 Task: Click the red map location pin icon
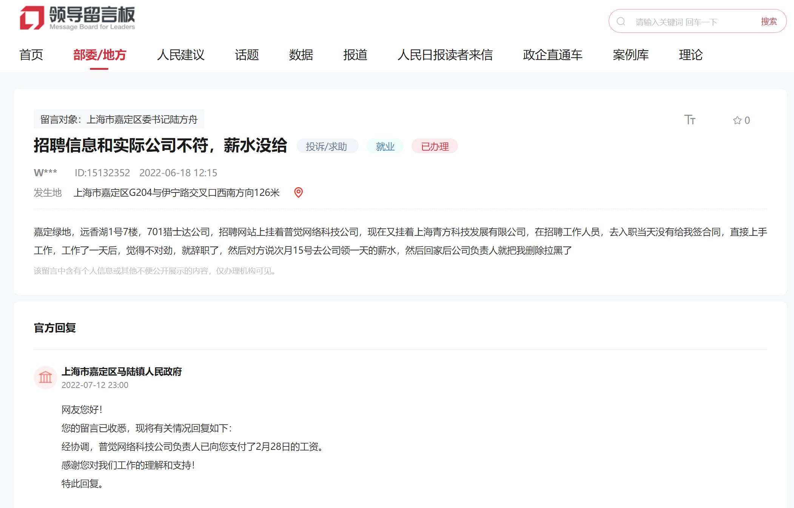pyautogui.click(x=298, y=192)
